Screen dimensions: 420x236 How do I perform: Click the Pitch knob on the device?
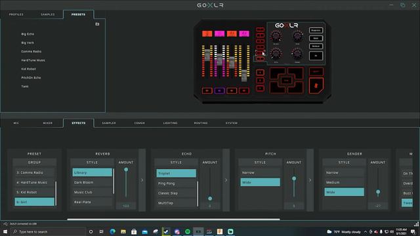pyautogui.click(x=297, y=36)
